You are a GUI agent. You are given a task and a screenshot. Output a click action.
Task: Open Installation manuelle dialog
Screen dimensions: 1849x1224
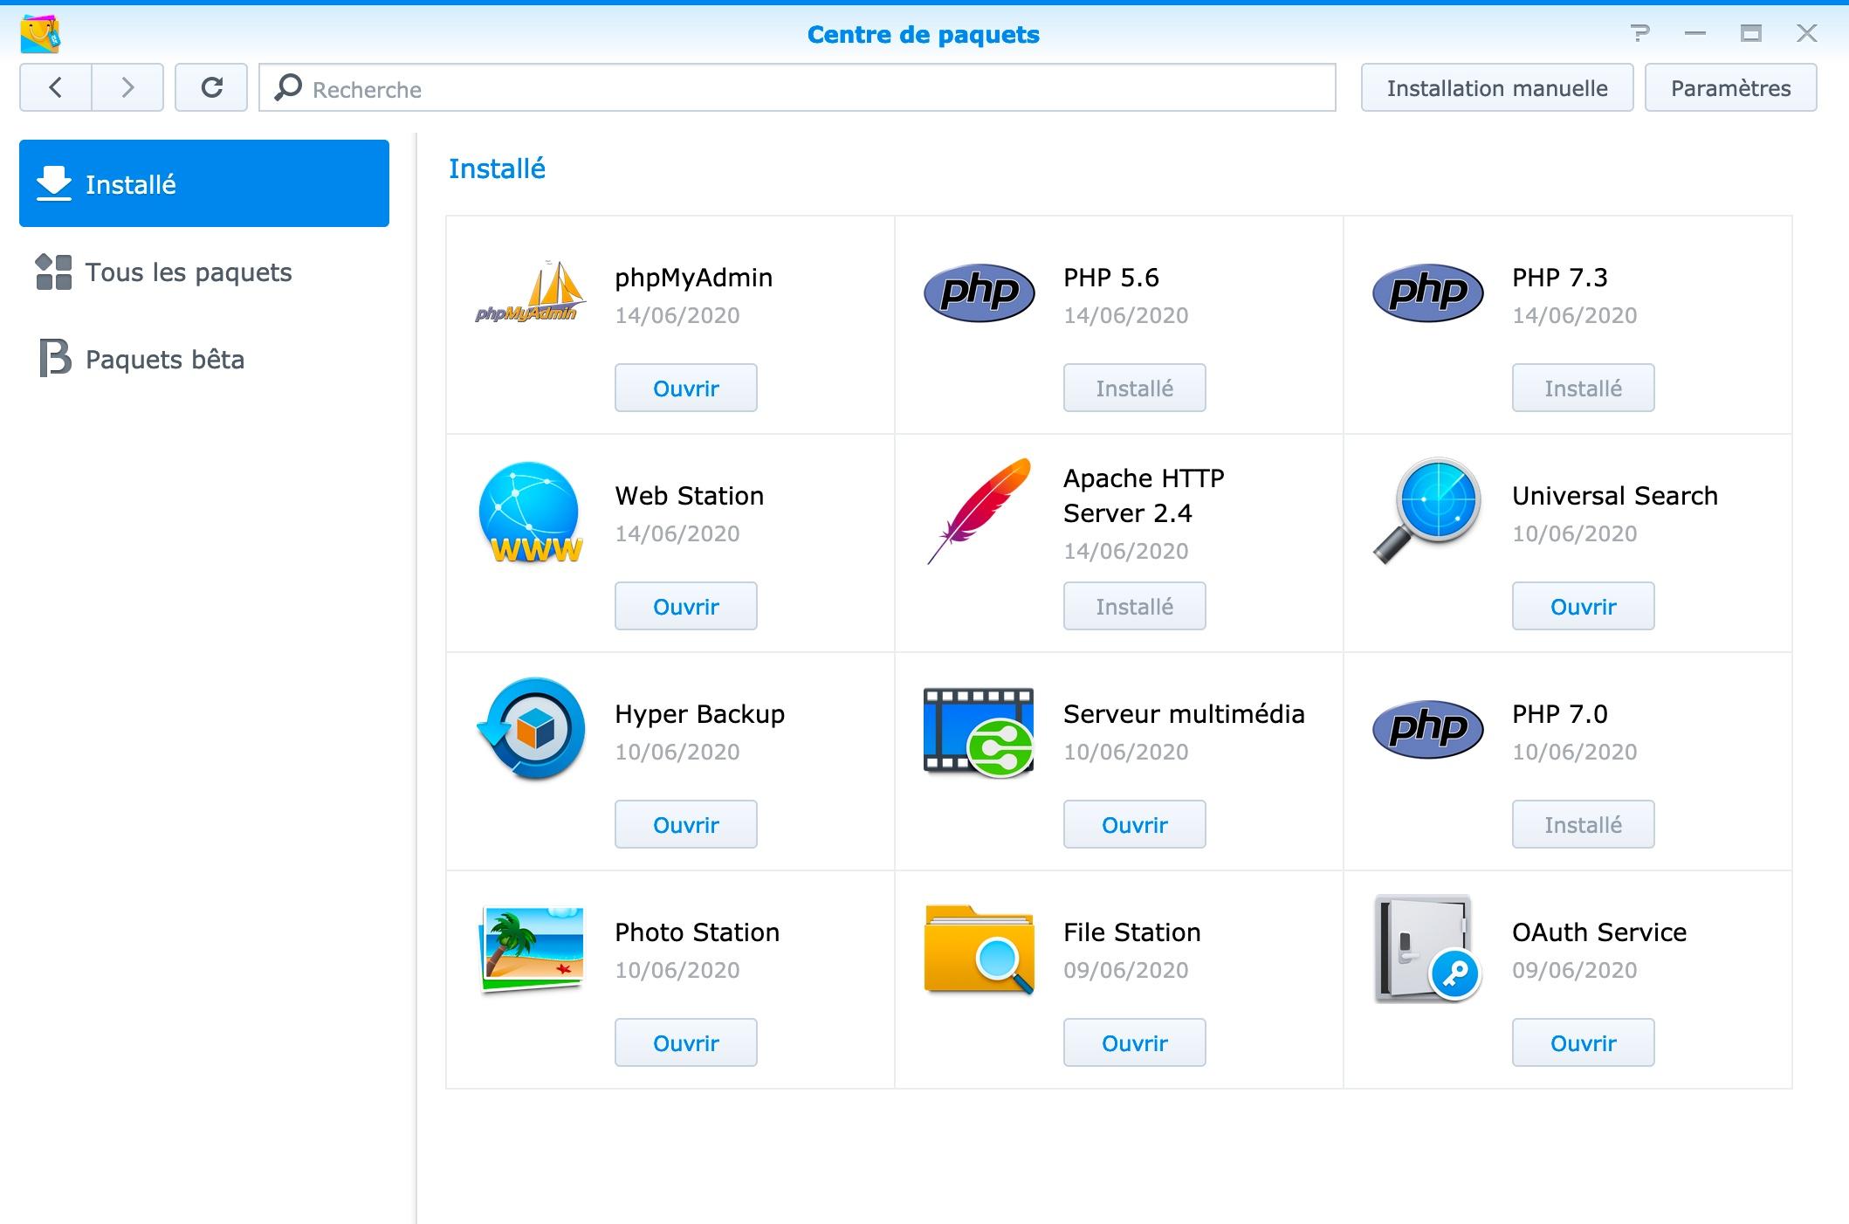pos(1496,88)
